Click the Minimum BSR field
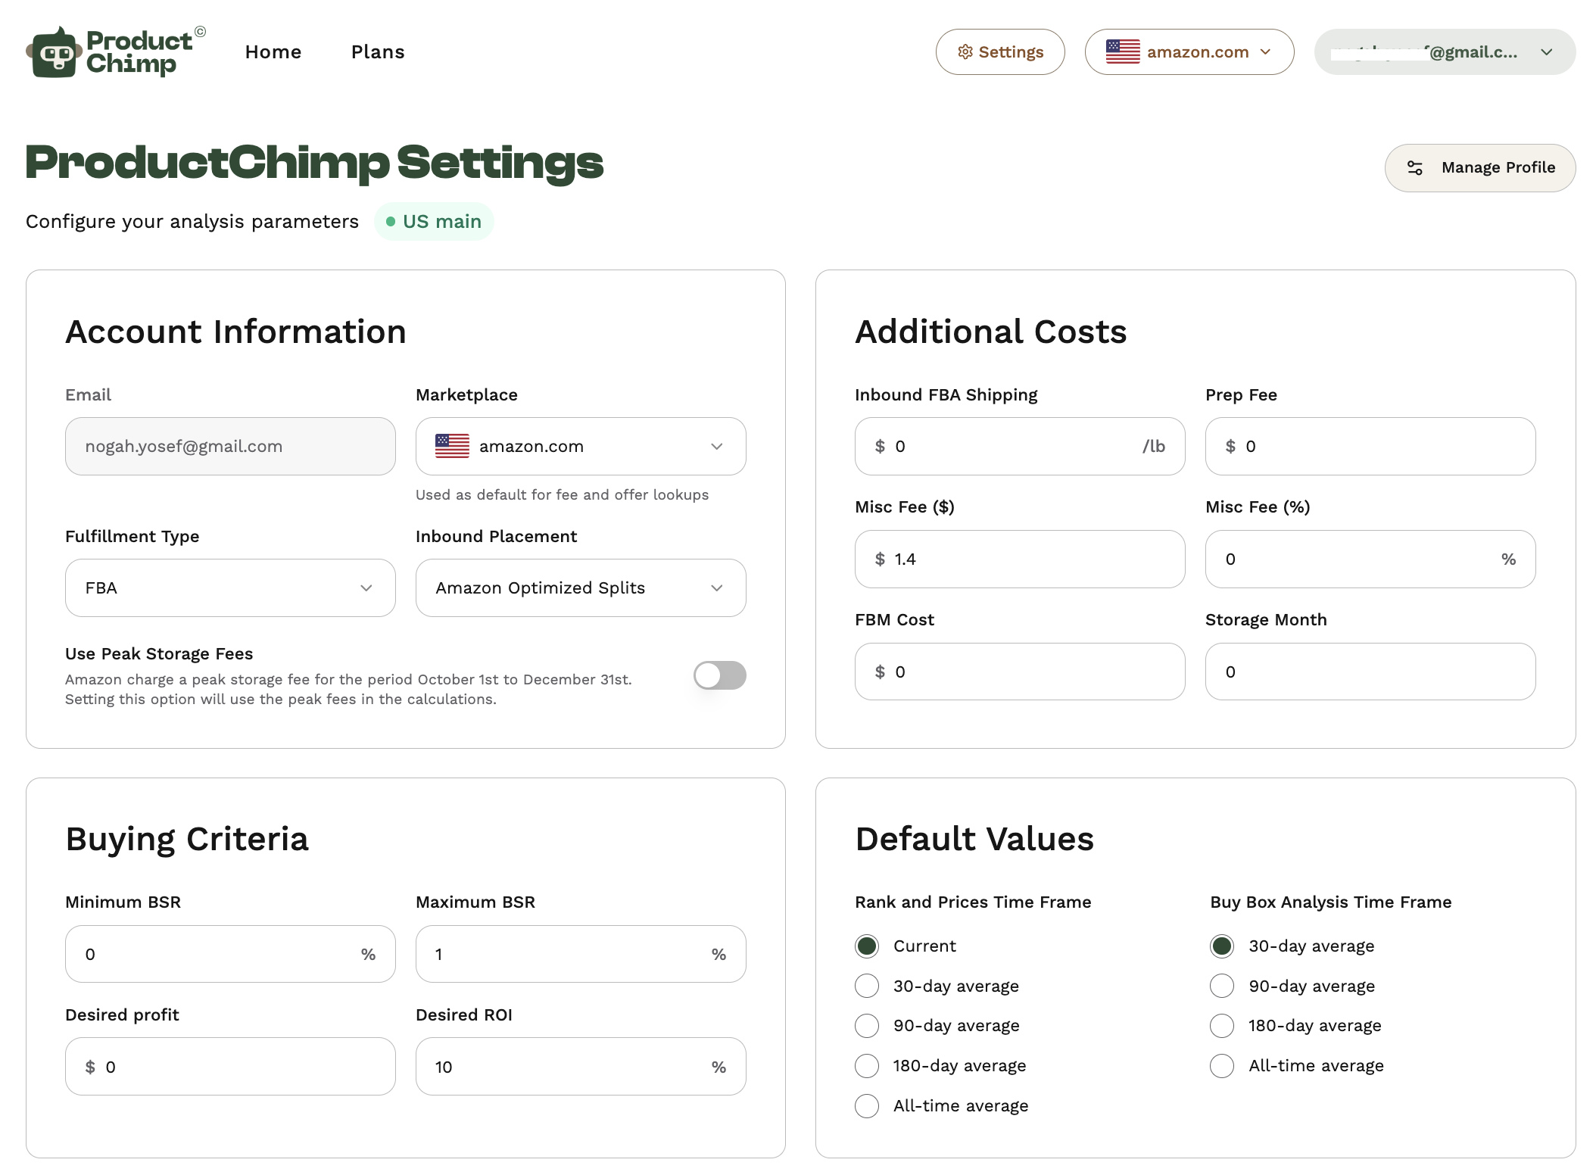The width and height of the screenshot is (1596, 1175). (x=230, y=955)
